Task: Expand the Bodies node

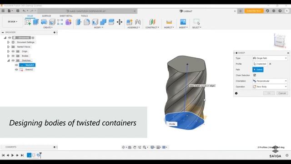Action: [8, 56]
